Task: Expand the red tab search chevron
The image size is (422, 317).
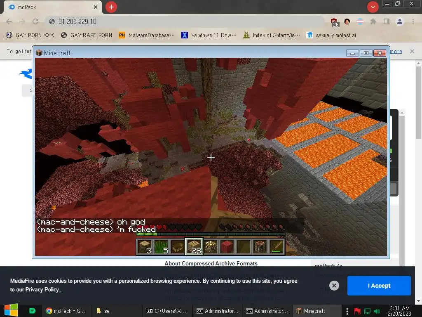Action: pyautogui.click(x=373, y=7)
